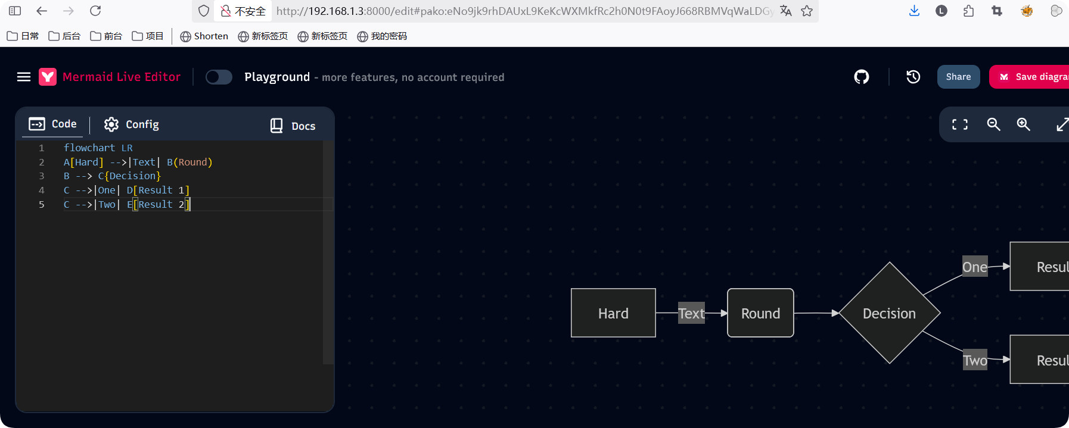
Task: Bookmark this page with the star icon
Action: 807,11
